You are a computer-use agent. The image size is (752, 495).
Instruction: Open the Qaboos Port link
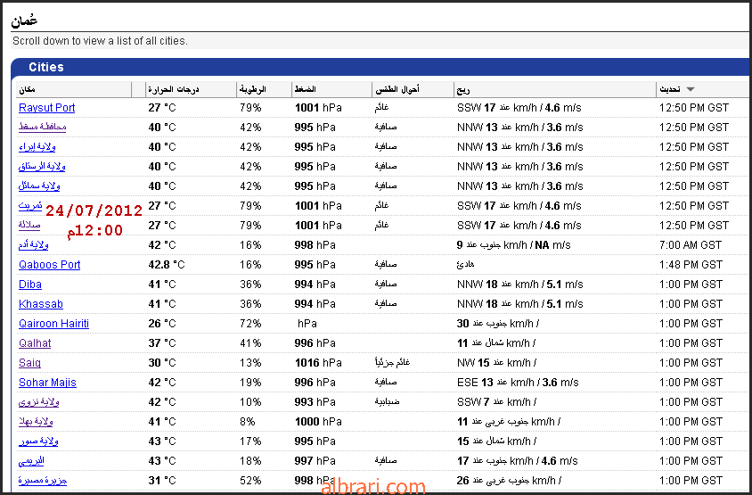(49, 265)
